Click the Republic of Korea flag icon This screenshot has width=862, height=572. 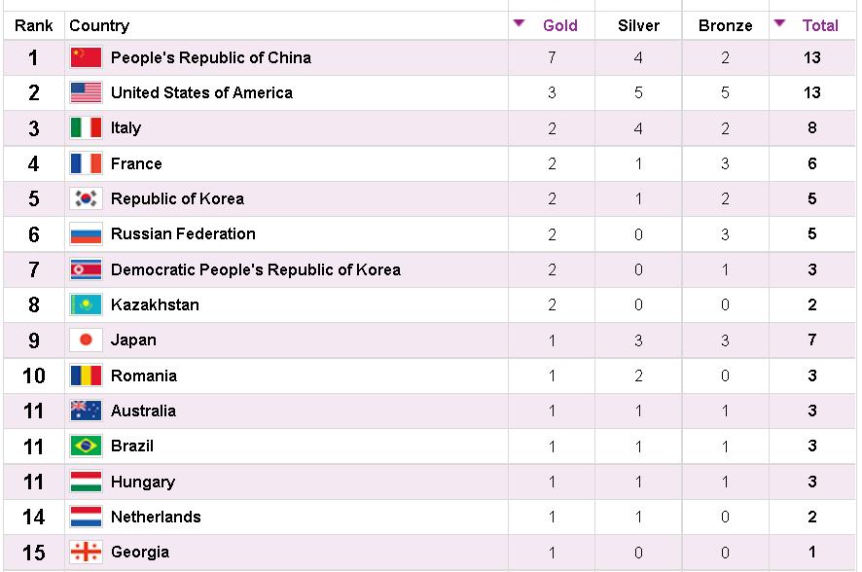click(86, 198)
